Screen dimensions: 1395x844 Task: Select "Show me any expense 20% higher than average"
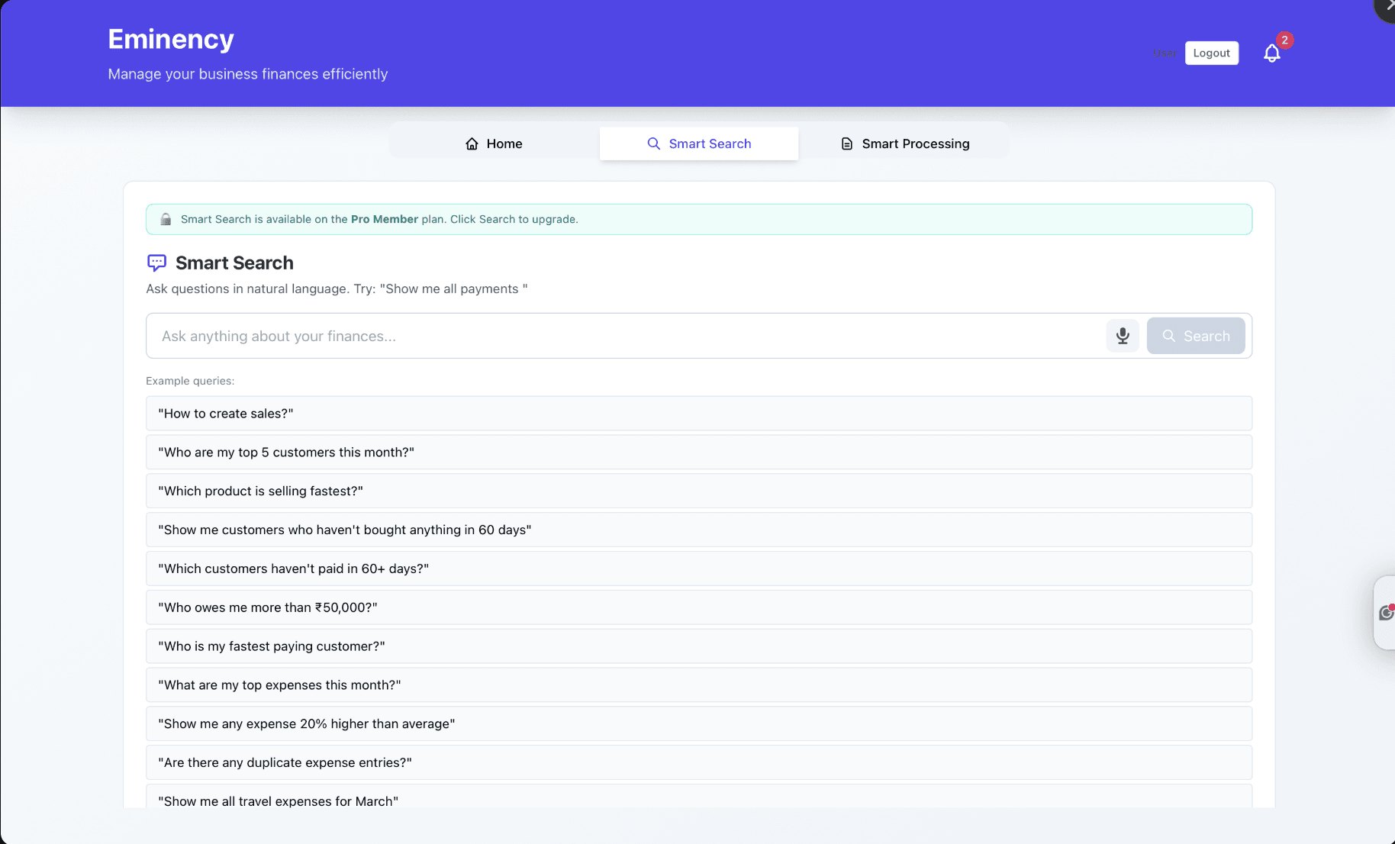699,725
